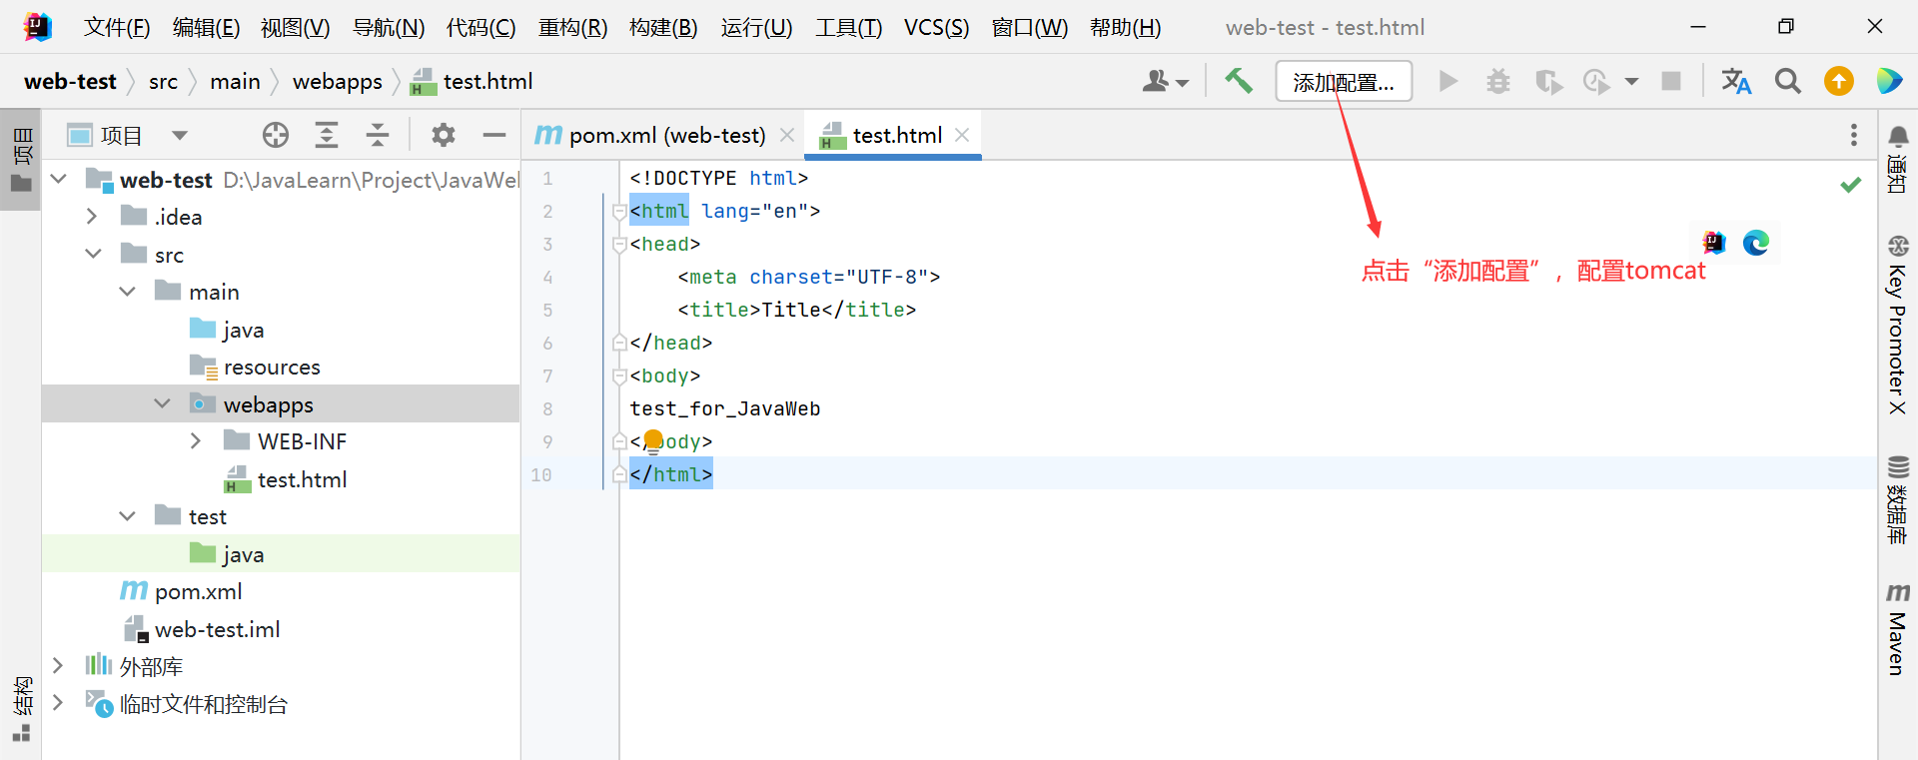Image resolution: width=1918 pixels, height=760 pixels.
Task: Close the test.html editor tab
Action: (x=962, y=135)
